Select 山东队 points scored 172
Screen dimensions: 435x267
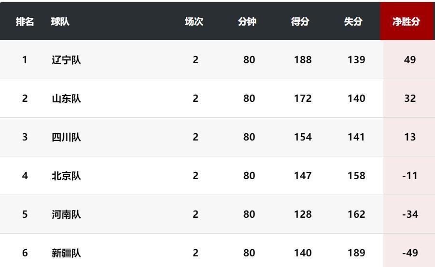[303, 98]
